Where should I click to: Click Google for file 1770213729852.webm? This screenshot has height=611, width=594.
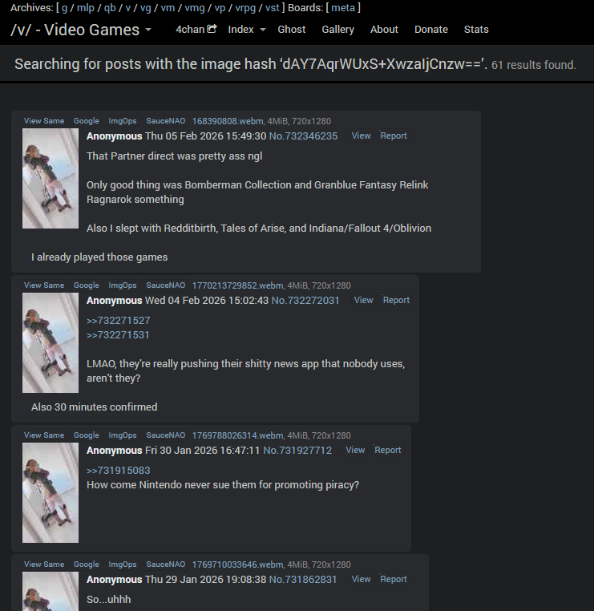point(87,285)
